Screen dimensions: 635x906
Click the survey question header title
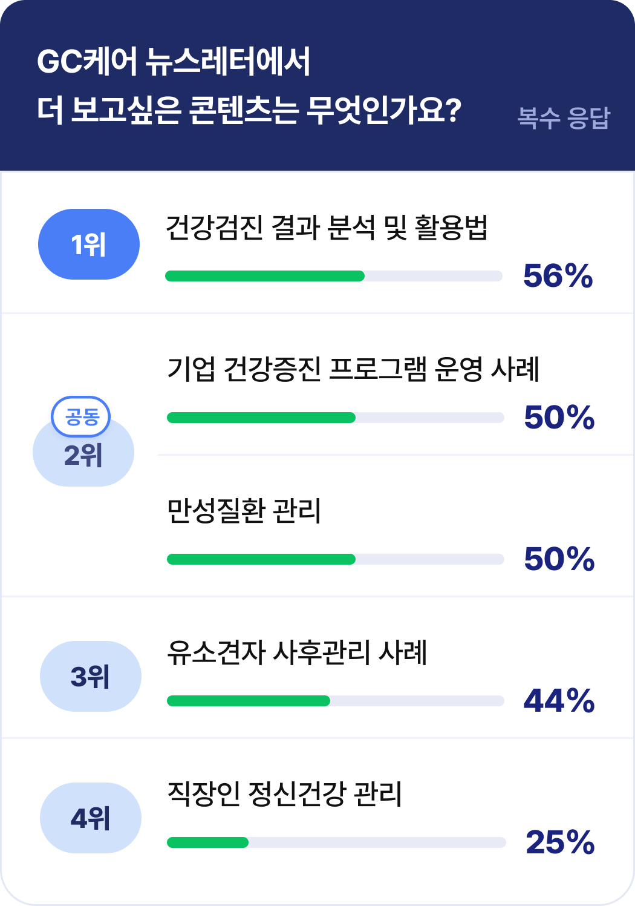(249, 85)
